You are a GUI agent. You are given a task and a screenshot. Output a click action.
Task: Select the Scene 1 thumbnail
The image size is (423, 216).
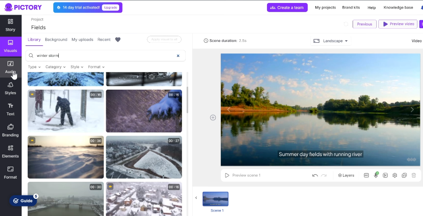pos(215,199)
